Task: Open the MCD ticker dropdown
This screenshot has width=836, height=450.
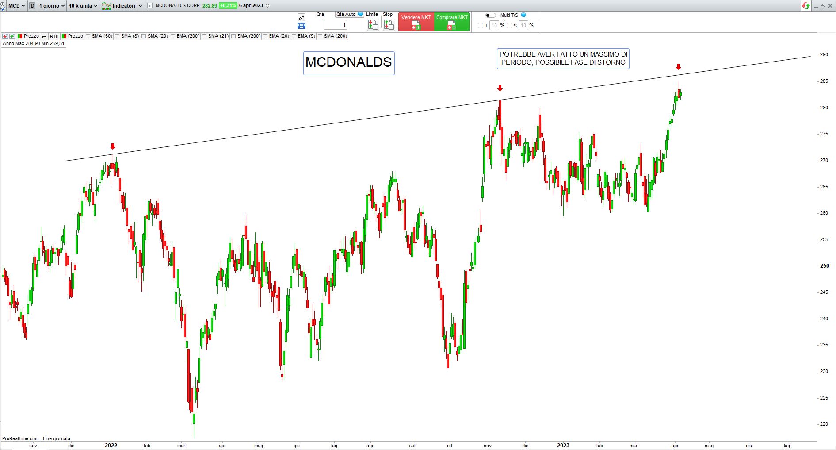Action: click(17, 6)
